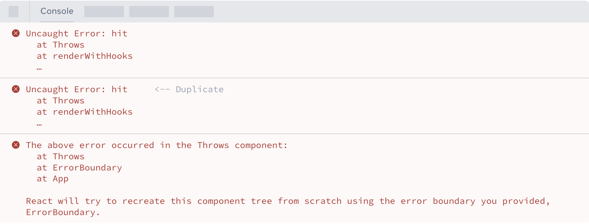The image size is (589, 224).
Task: Switch to the Console tab
Action: [x=57, y=11]
